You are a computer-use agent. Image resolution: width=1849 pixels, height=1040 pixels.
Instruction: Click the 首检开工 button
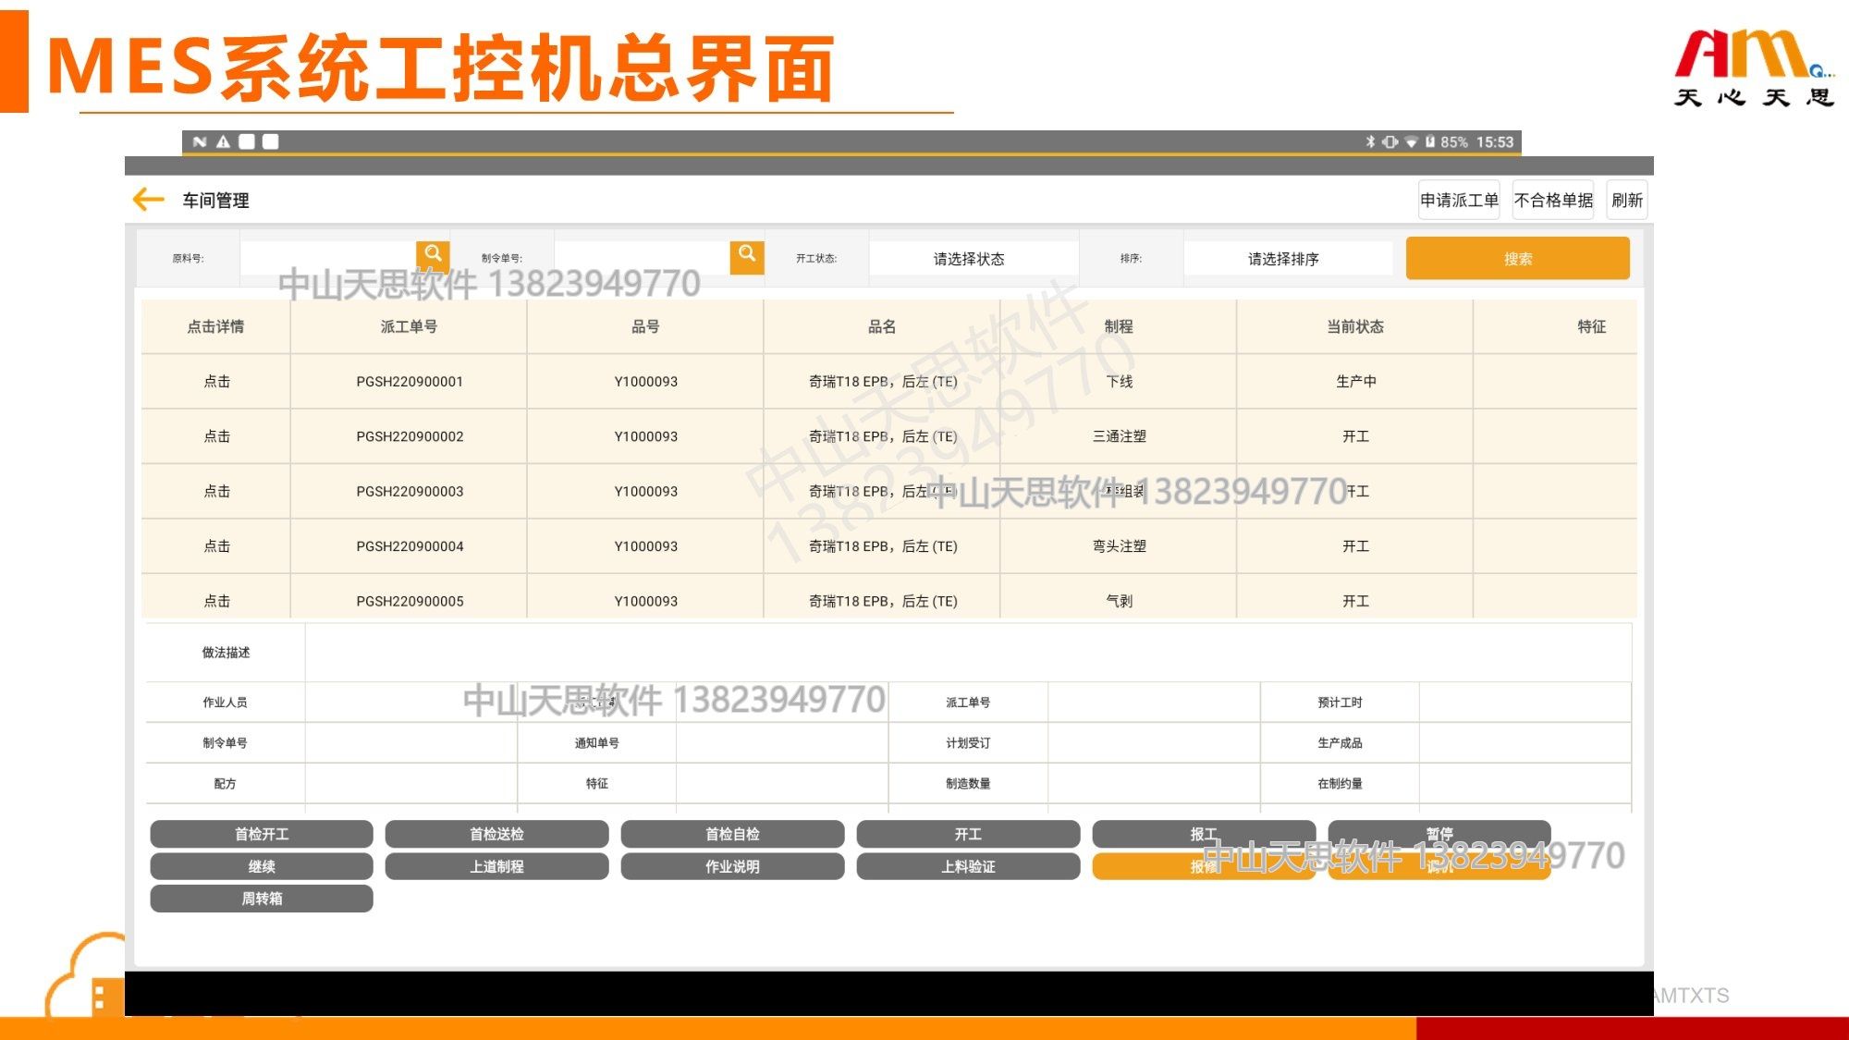(262, 834)
